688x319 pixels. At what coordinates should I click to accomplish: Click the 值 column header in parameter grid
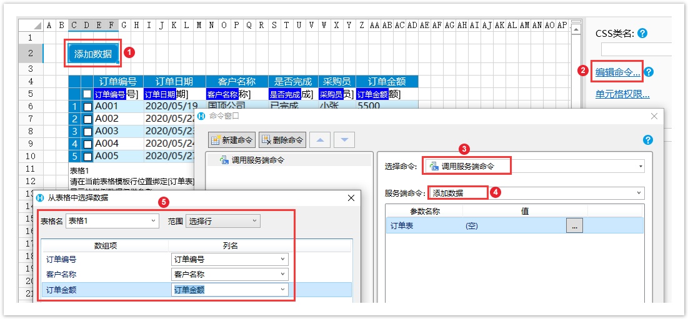pyautogui.click(x=525, y=211)
